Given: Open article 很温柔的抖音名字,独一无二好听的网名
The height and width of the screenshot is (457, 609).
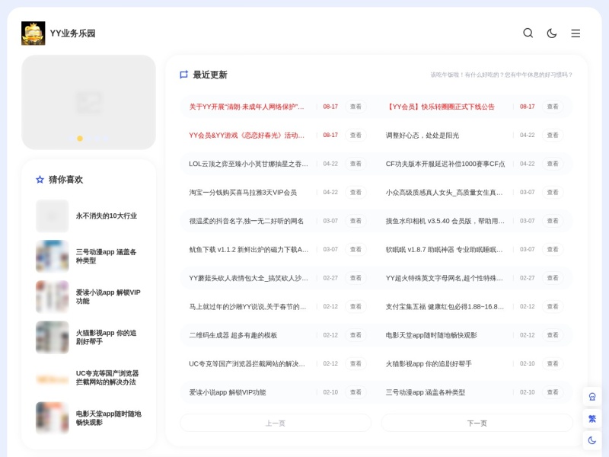Looking at the screenshot, I should (246, 221).
